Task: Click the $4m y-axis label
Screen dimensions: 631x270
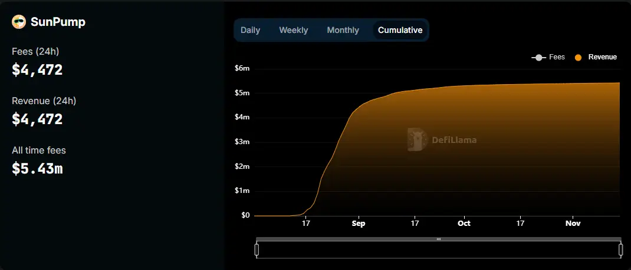Action: click(242, 118)
